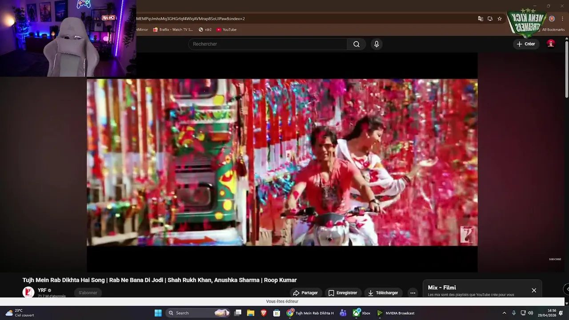The width and height of the screenshot is (569, 320).
Task: Click the Télécharger download button
Action: [x=382, y=293]
